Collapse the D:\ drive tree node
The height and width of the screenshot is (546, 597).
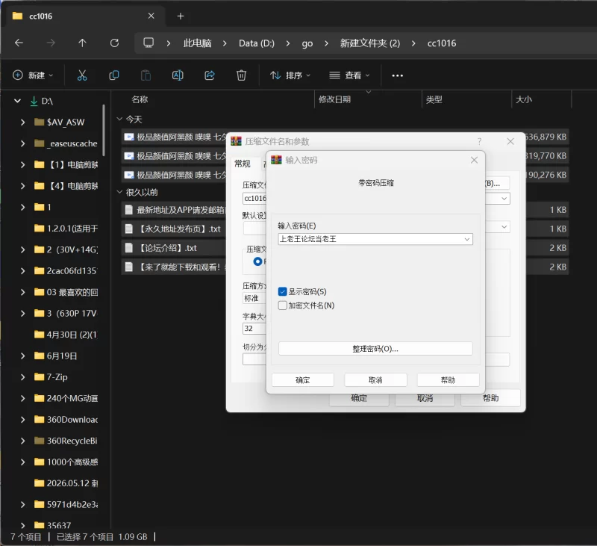[x=17, y=101]
